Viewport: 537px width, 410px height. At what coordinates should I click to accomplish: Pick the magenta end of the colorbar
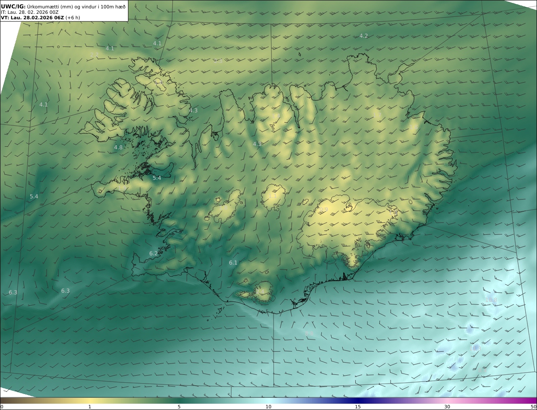533,400
